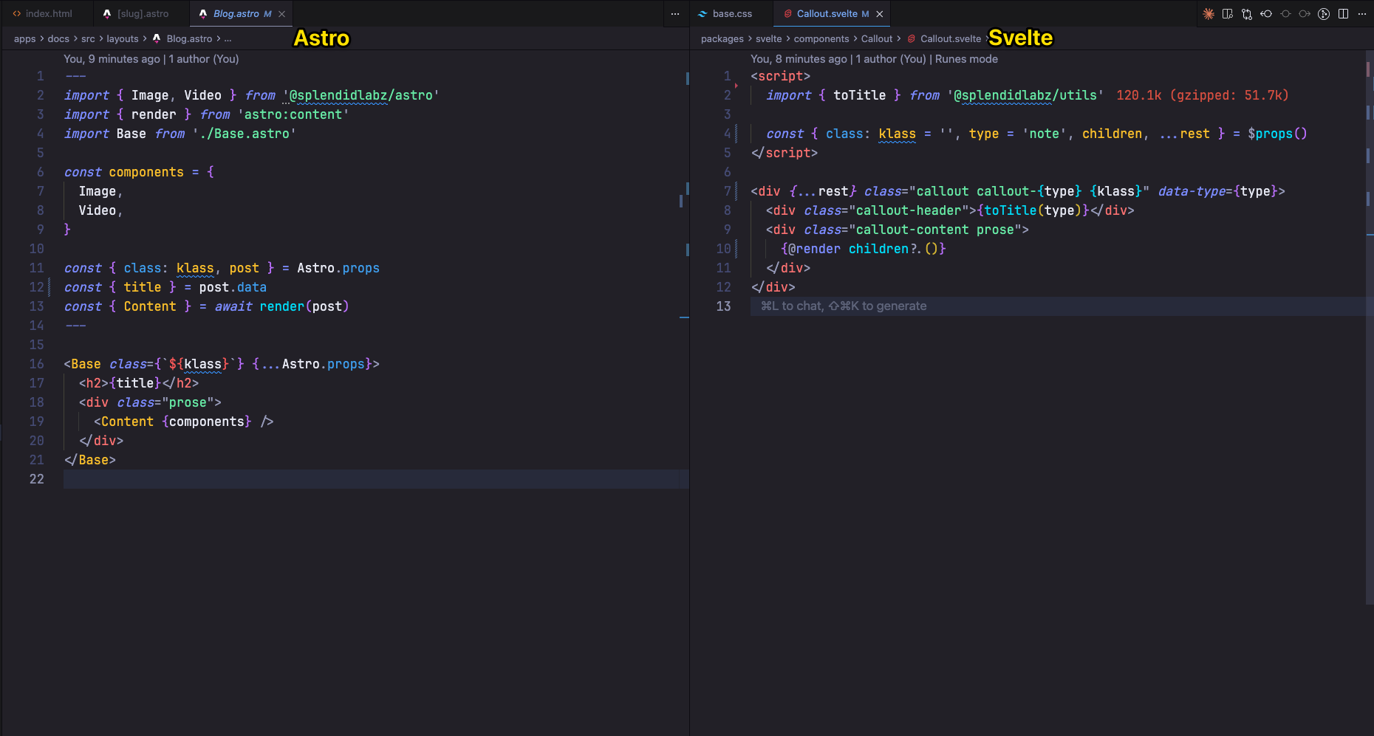The height and width of the screenshot is (736, 1374).
Task: Click line number 22 in Blog.astro gutter
Action: (36, 479)
